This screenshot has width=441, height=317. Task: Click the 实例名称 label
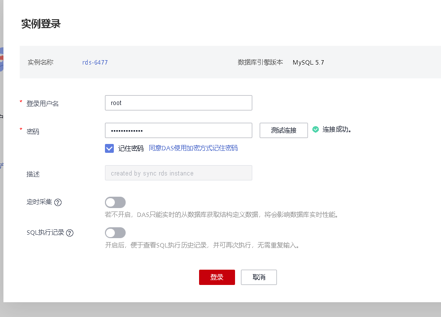pyautogui.click(x=40, y=62)
